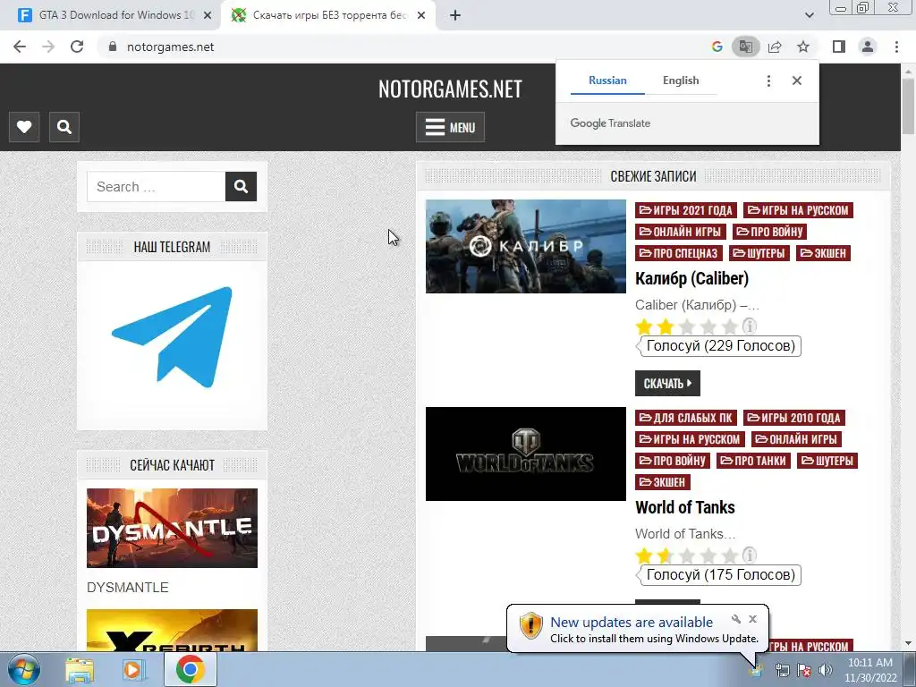The image size is (916, 687).
Task: Close the Скачать игры БЕЗ торрента tab
Action: click(421, 15)
